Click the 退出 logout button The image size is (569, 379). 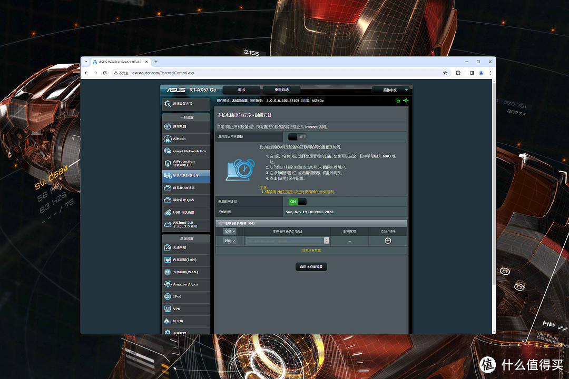(241, 89)
